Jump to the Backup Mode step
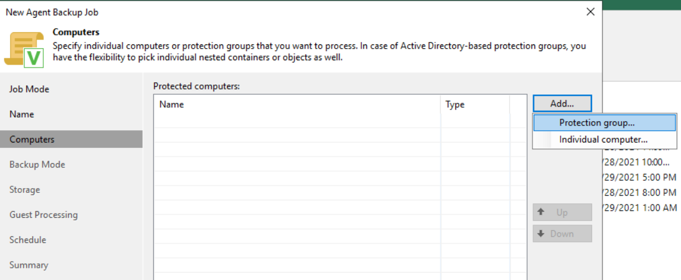This screenshot has height=280, width=681. [37, 164]
